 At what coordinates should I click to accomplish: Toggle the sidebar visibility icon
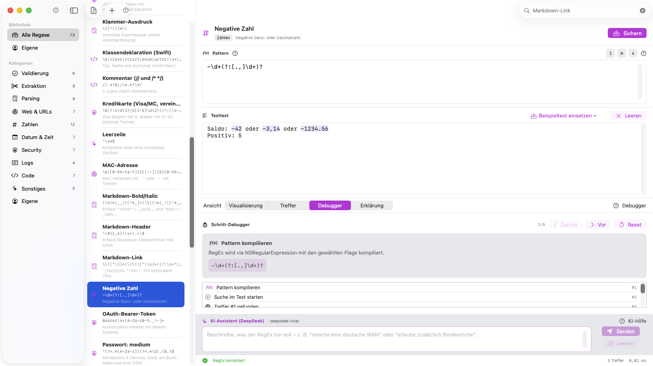[74, 10]
